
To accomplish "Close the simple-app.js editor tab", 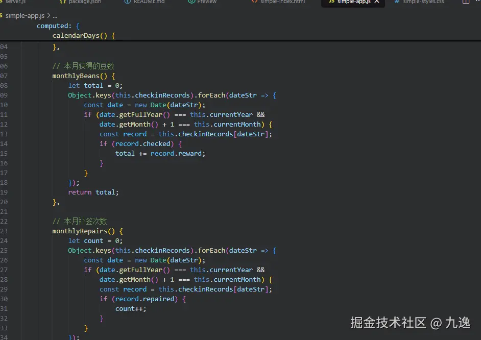I will [377, 2].
